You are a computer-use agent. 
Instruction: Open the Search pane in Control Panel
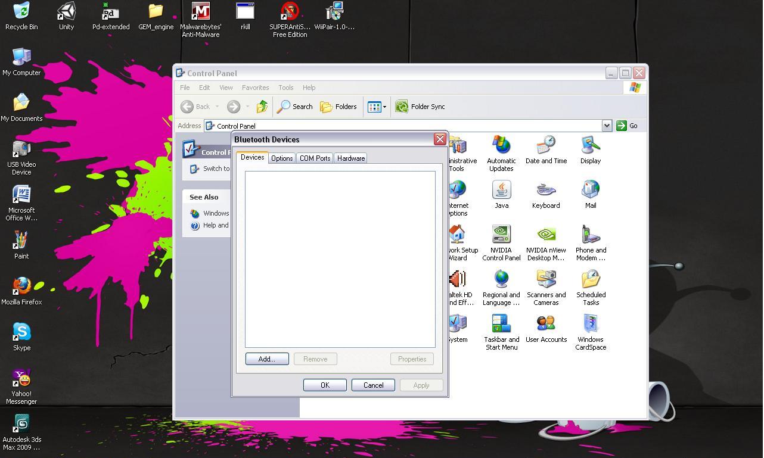[x=295, y=107]
